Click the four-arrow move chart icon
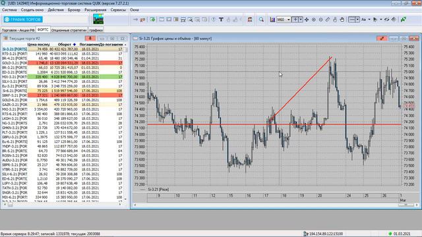 307,19
